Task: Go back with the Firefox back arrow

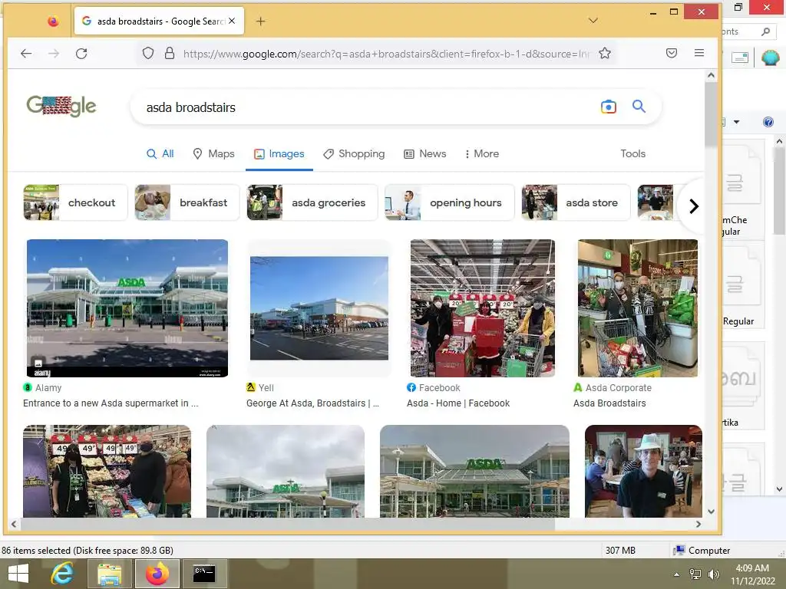Action: pos(26,54)
